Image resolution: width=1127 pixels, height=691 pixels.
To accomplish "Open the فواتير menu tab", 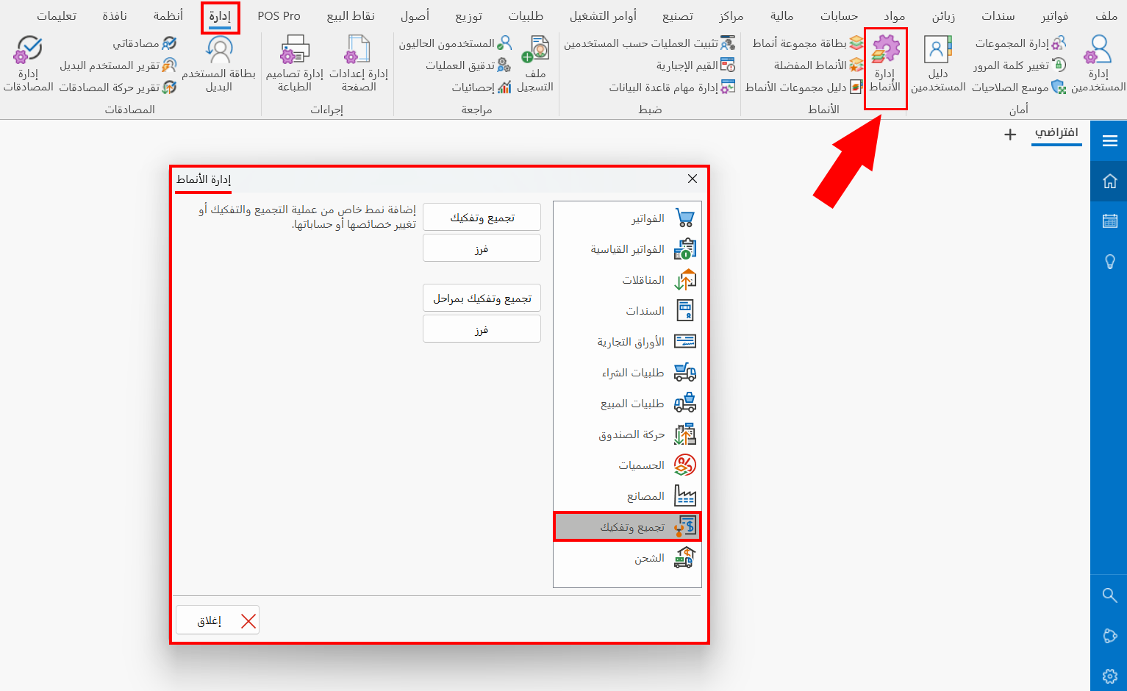I will click(1055, 16).
